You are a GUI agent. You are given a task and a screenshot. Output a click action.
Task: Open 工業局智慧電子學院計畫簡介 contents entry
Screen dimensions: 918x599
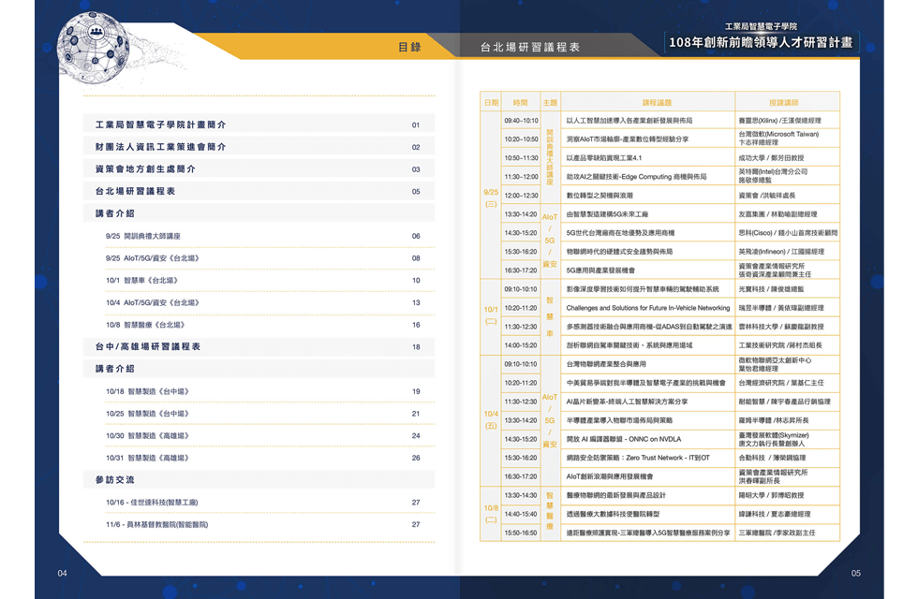coord(161,124)
